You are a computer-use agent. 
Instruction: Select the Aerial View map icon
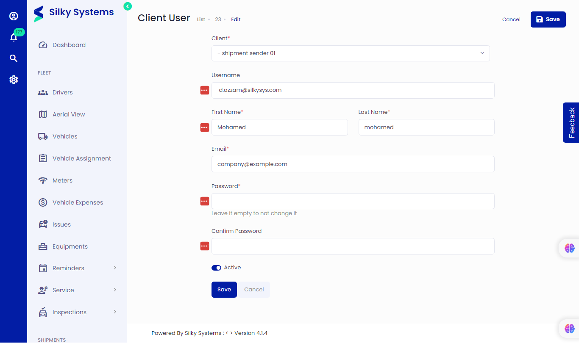pyautogui.click(x=42, y=114)
